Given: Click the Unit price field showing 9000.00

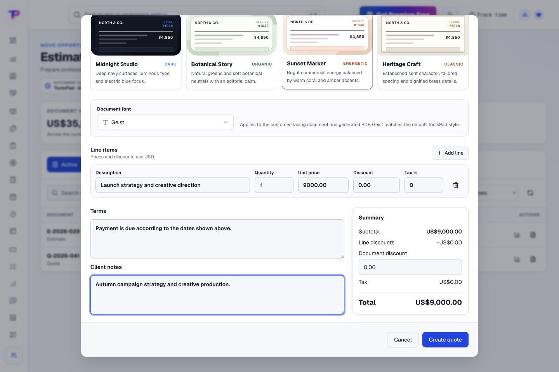Looking at the screenshot, I should 323,185.
